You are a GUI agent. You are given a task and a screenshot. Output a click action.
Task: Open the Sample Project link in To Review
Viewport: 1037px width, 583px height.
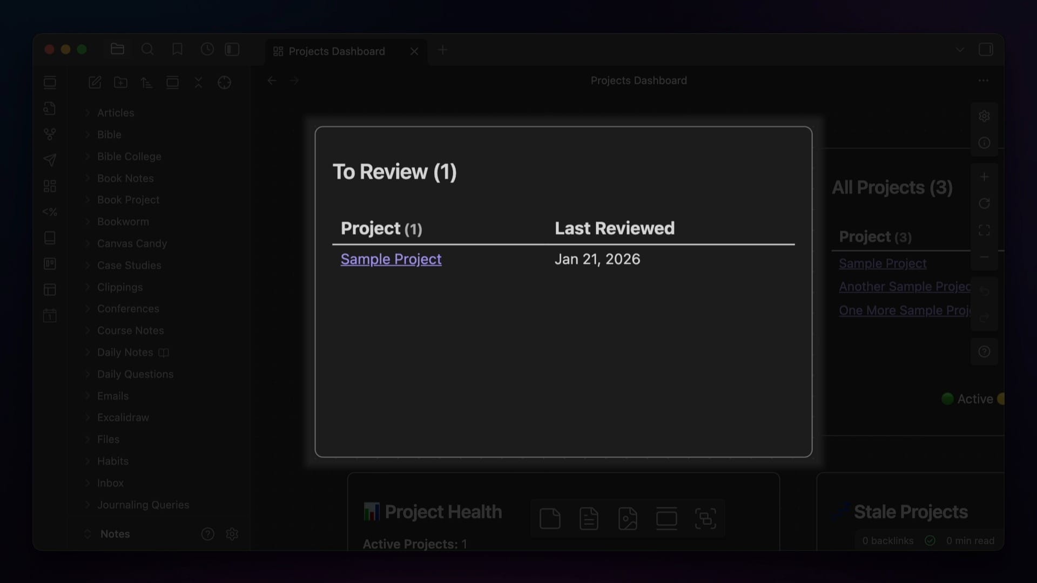pos(391,259)
